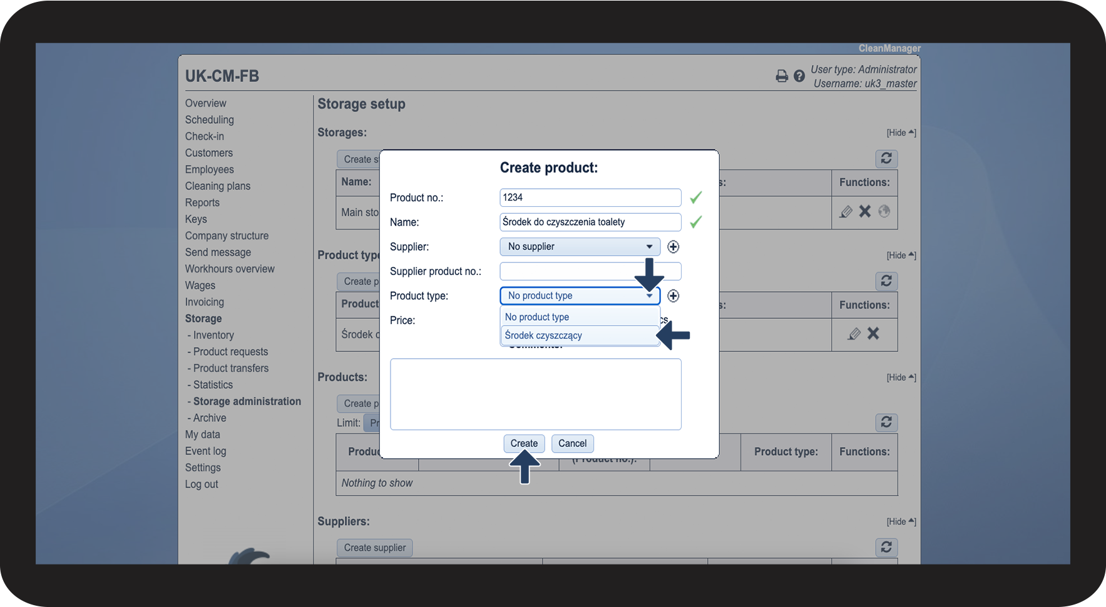Click the plus icon beside Supplier dropdown
The width and height of the screenshot is (1106, 607).
[673, 247]
